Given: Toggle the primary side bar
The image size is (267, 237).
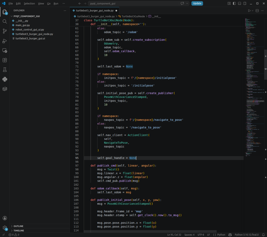Looking at the screenshot, I should pyautogui.click(x=234, y=3).
